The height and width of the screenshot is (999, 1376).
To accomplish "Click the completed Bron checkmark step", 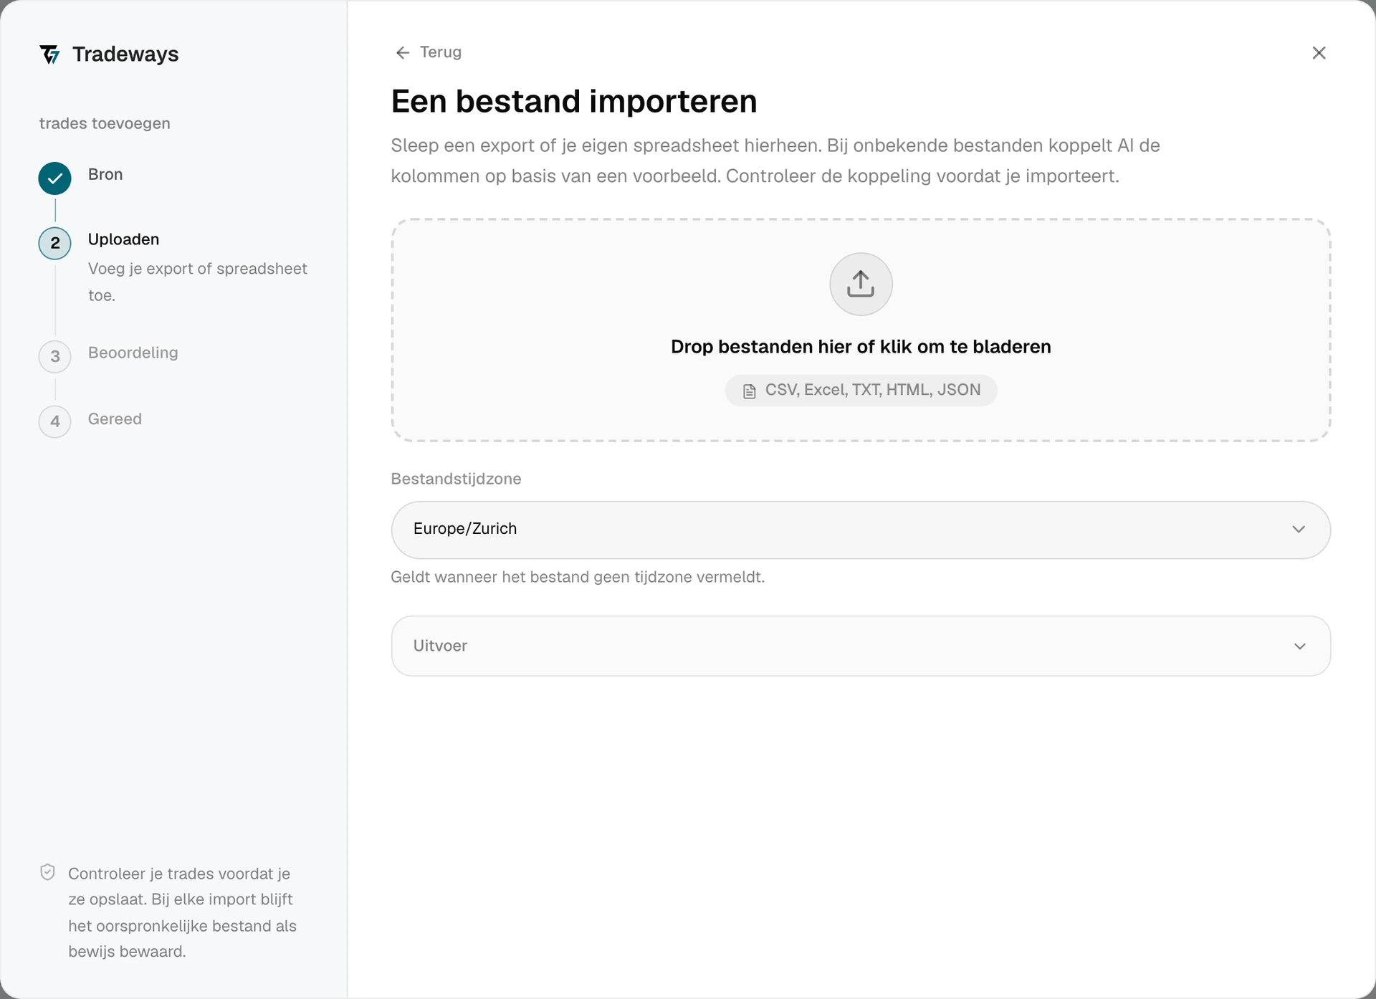I will 54,178.
